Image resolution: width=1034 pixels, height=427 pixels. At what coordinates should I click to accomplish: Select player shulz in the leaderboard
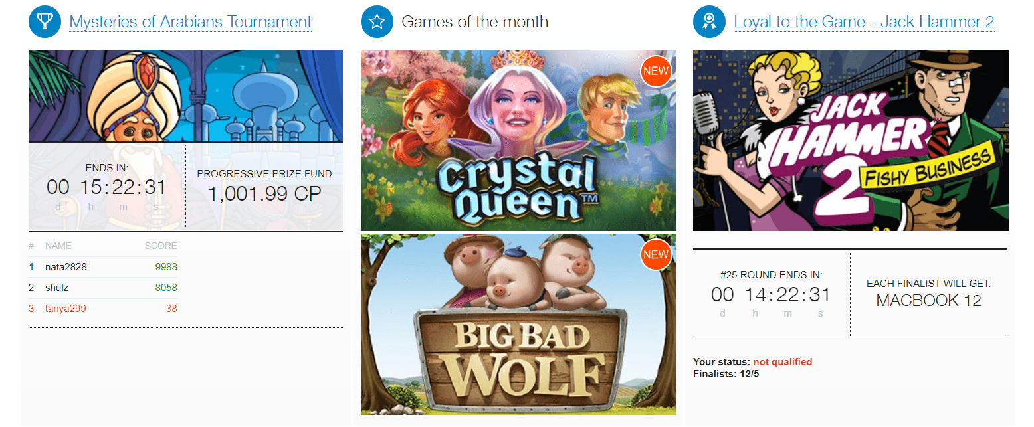(x=56, y=288)
